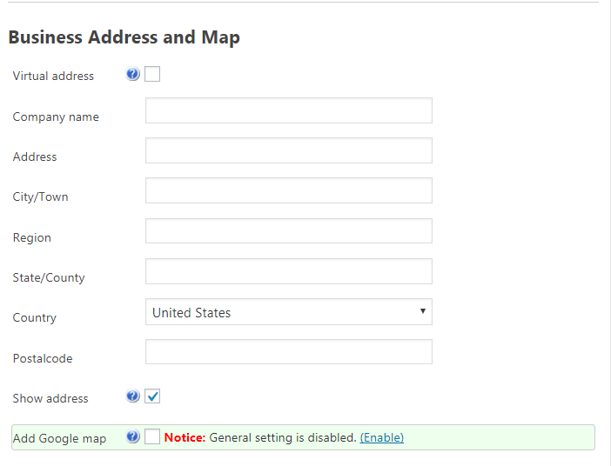This screenshot has height=466, width=611.
Task: Click into the Address text box
Action: coord(288,150)
